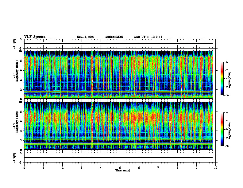Click the 'ch.1(V)' axis label
Image resolution: width=243 pixels, height=188 pixels.
[x=14, y=44]
